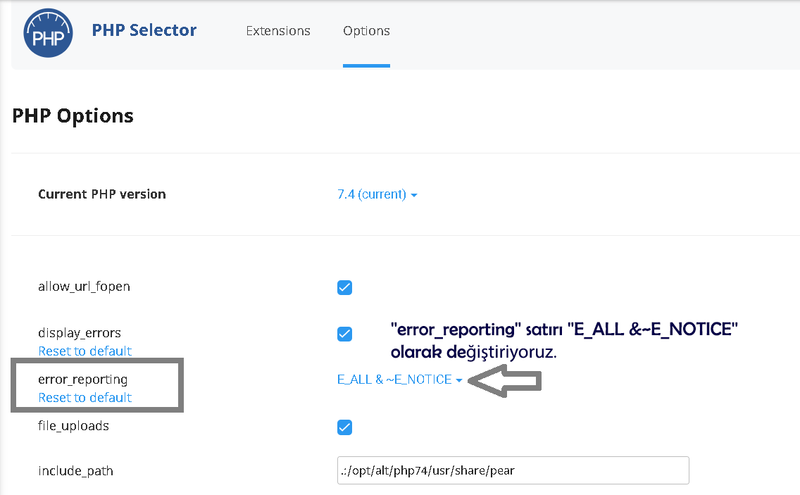Click the PHP Selector title
This screenshot has width=800, height=495.
click(x=144, y=30)
